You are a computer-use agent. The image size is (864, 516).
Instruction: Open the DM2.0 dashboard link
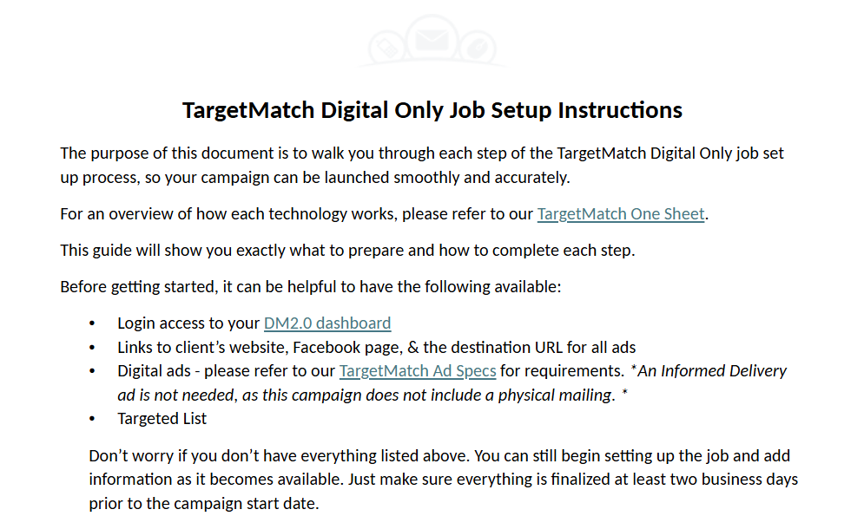coord(327,323)
